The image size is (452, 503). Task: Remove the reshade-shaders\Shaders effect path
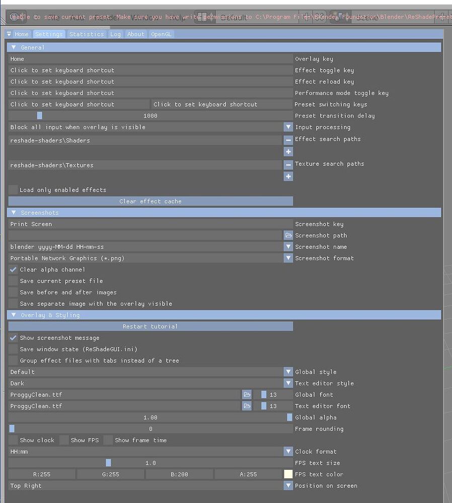pyautogui.click(x=288, y=140)
